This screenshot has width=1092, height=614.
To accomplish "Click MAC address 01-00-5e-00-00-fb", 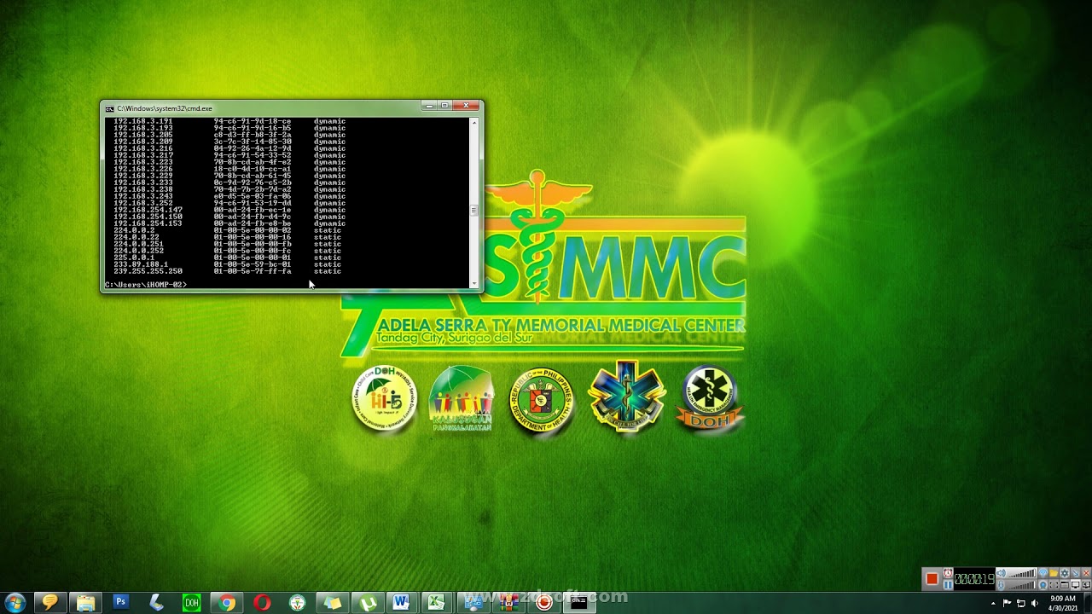I will point(253,244).
